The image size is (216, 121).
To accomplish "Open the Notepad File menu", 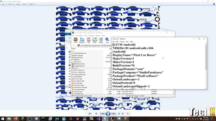I will click(x=113, y=42).
